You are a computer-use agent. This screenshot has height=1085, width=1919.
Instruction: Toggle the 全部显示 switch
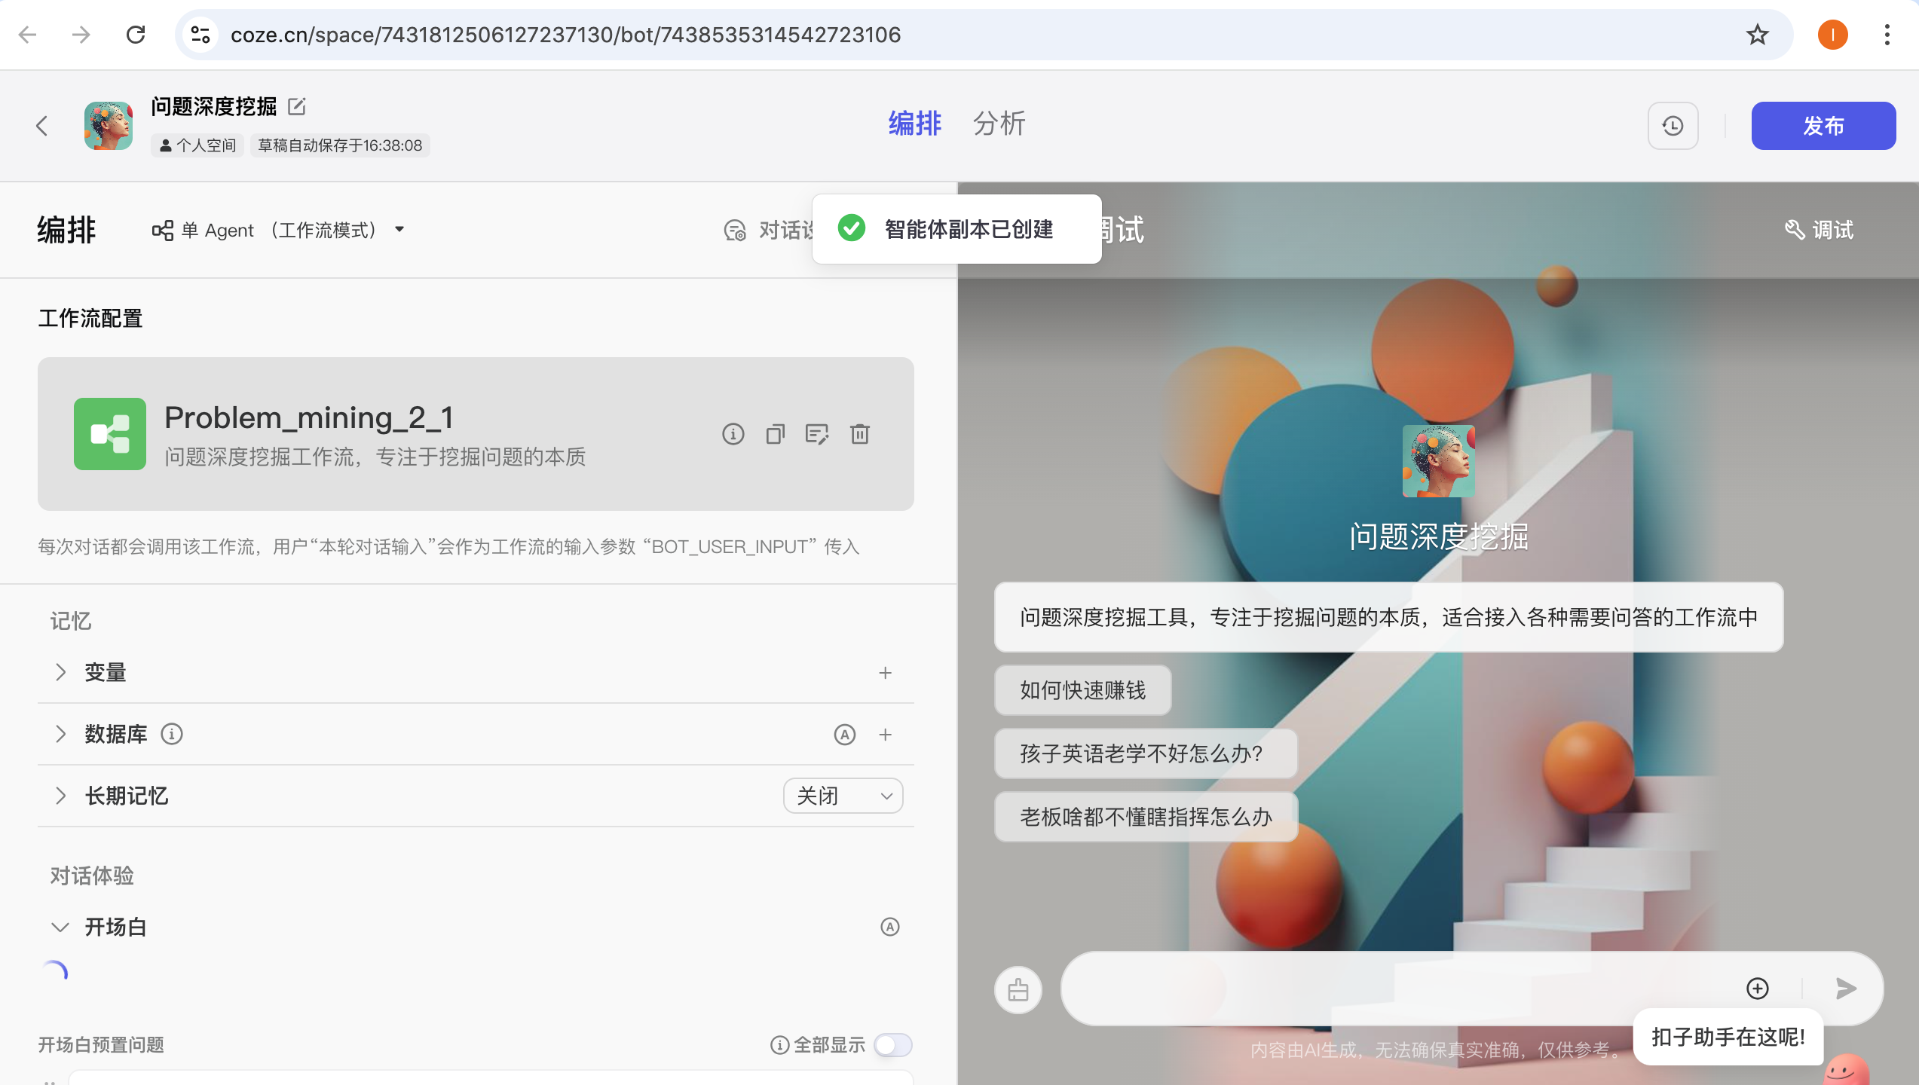[x=893, y=1045]
